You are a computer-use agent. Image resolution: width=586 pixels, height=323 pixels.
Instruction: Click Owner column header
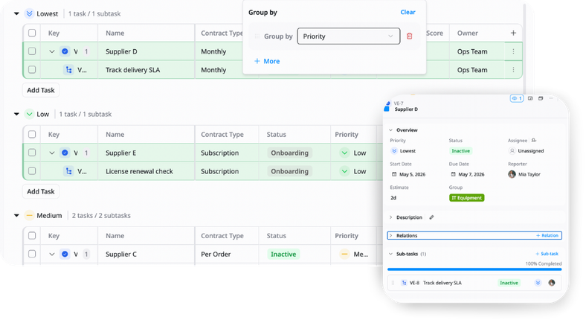468,33
